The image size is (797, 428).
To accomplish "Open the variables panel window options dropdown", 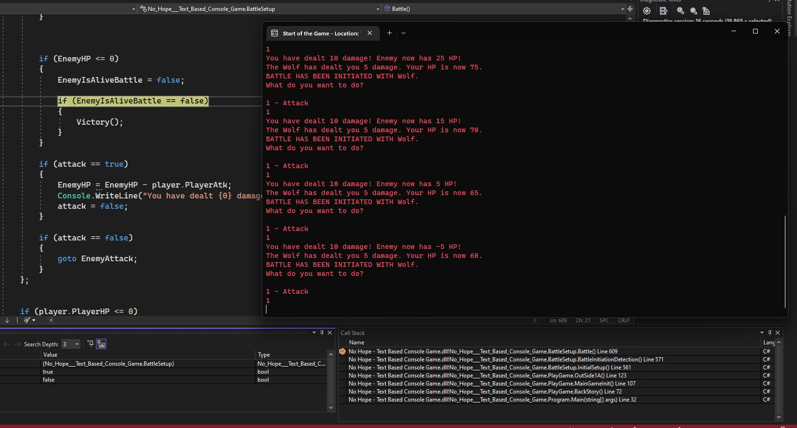I will 314,333.
